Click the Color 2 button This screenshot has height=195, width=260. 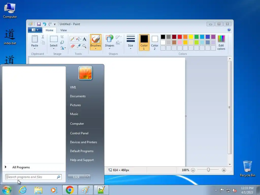[155, 42]
